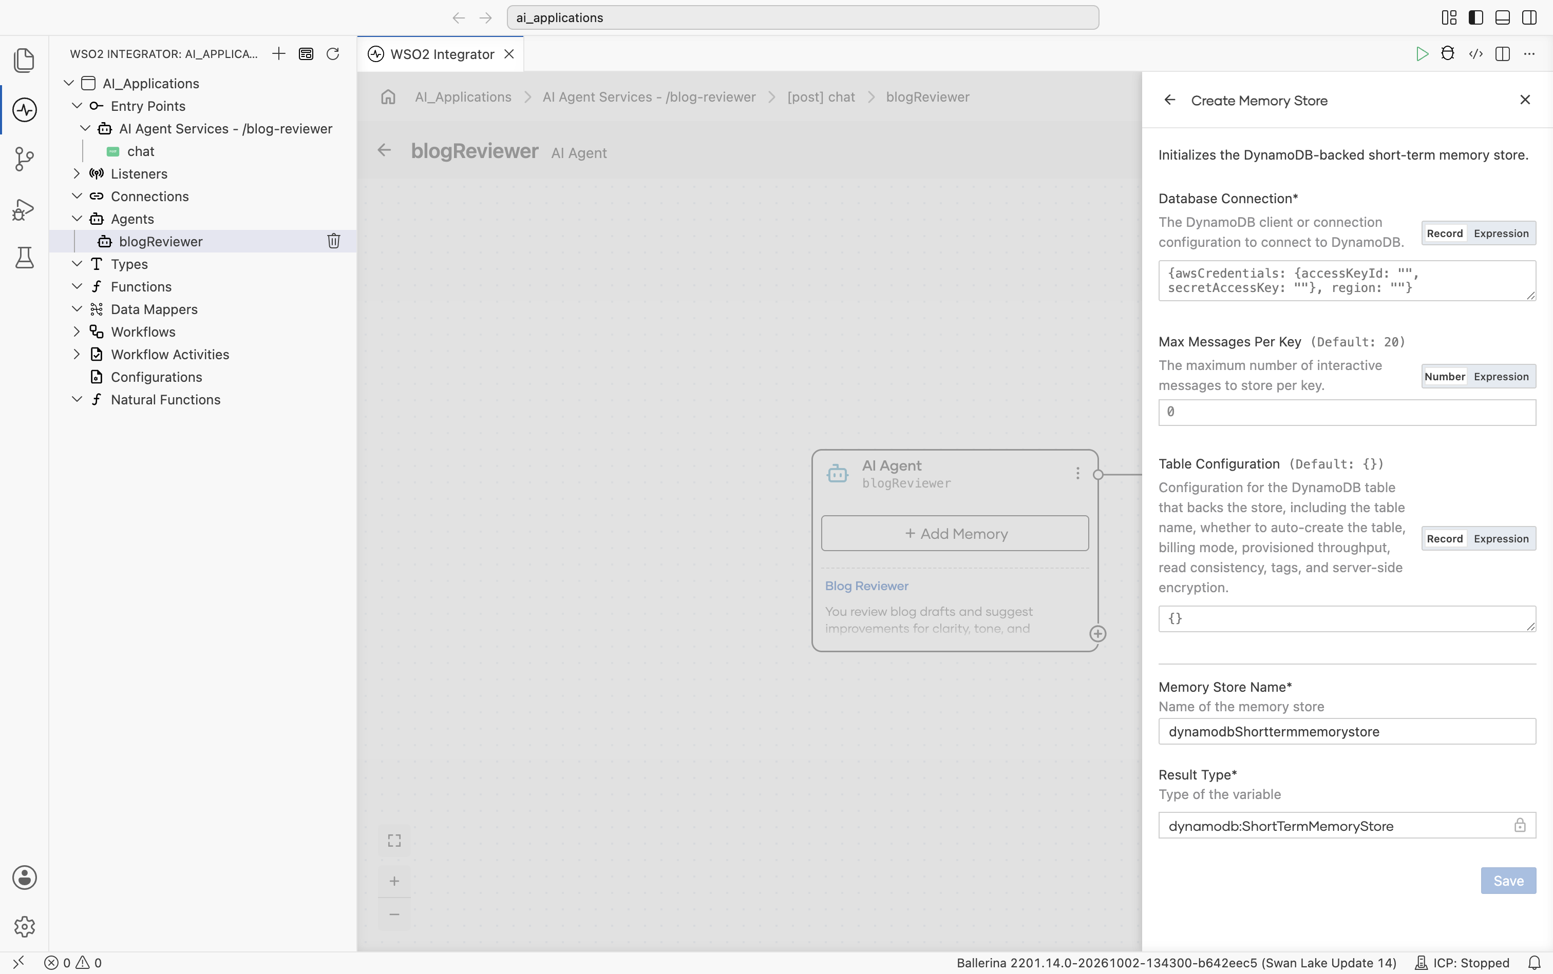Switch Database Connection to Expression mode
This screenshot has width=1553, height=974.
pyautogui.click(x=1501, y=233)
